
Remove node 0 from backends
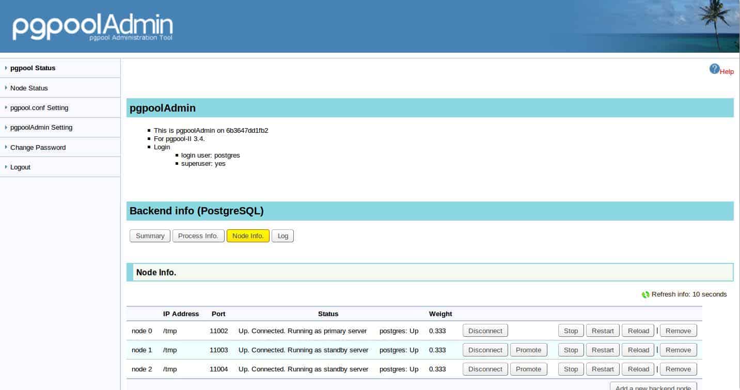click(678, 331)
